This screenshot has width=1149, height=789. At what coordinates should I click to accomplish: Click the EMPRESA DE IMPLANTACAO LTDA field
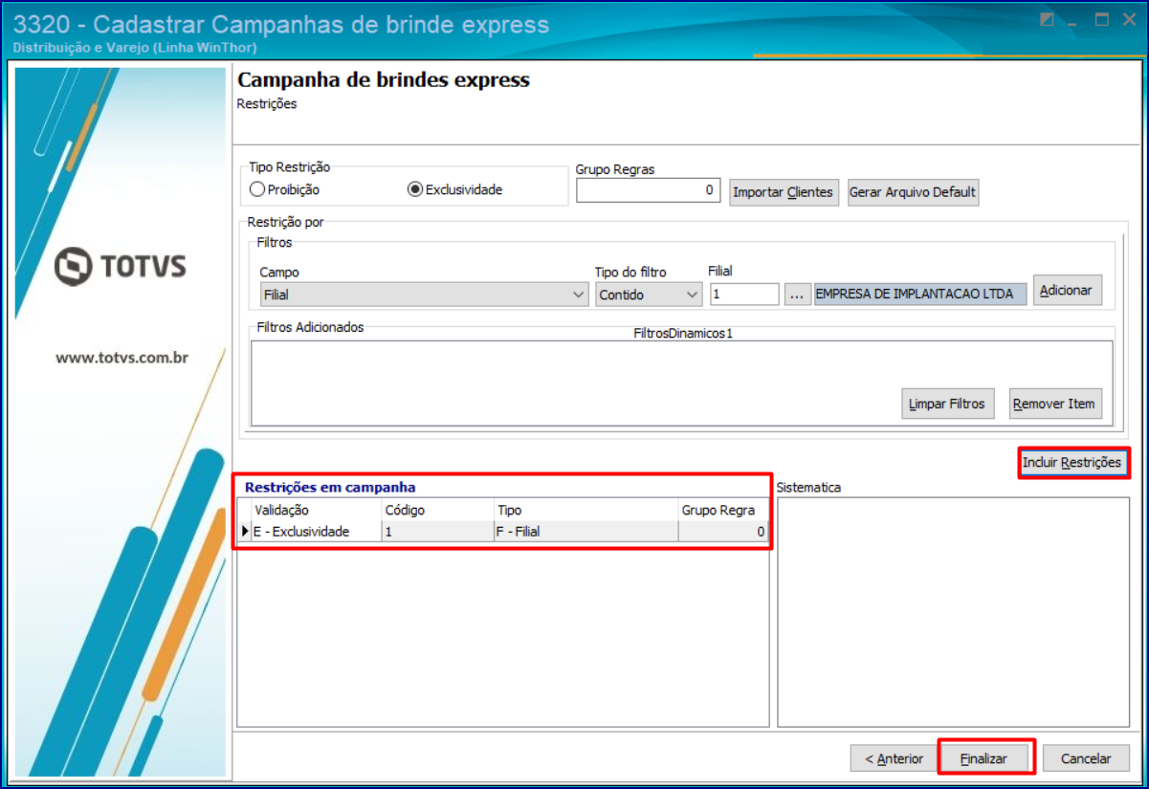click(919, 294)
